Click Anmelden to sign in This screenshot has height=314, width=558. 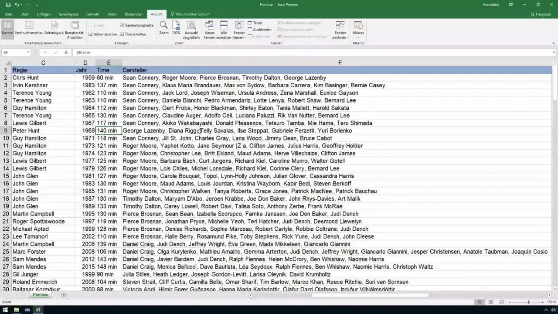[490, 4]
